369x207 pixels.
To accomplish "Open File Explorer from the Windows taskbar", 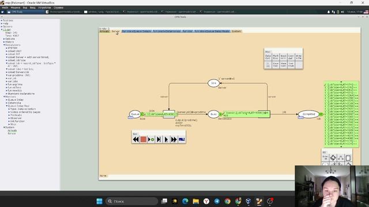I will pos(195,201).
